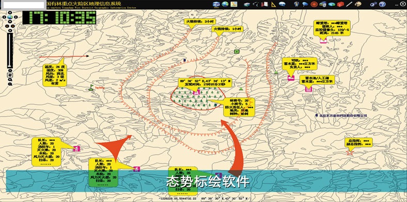Click the globe icon in the top toolbar
The image size is (407, 202).
(225, 4)
